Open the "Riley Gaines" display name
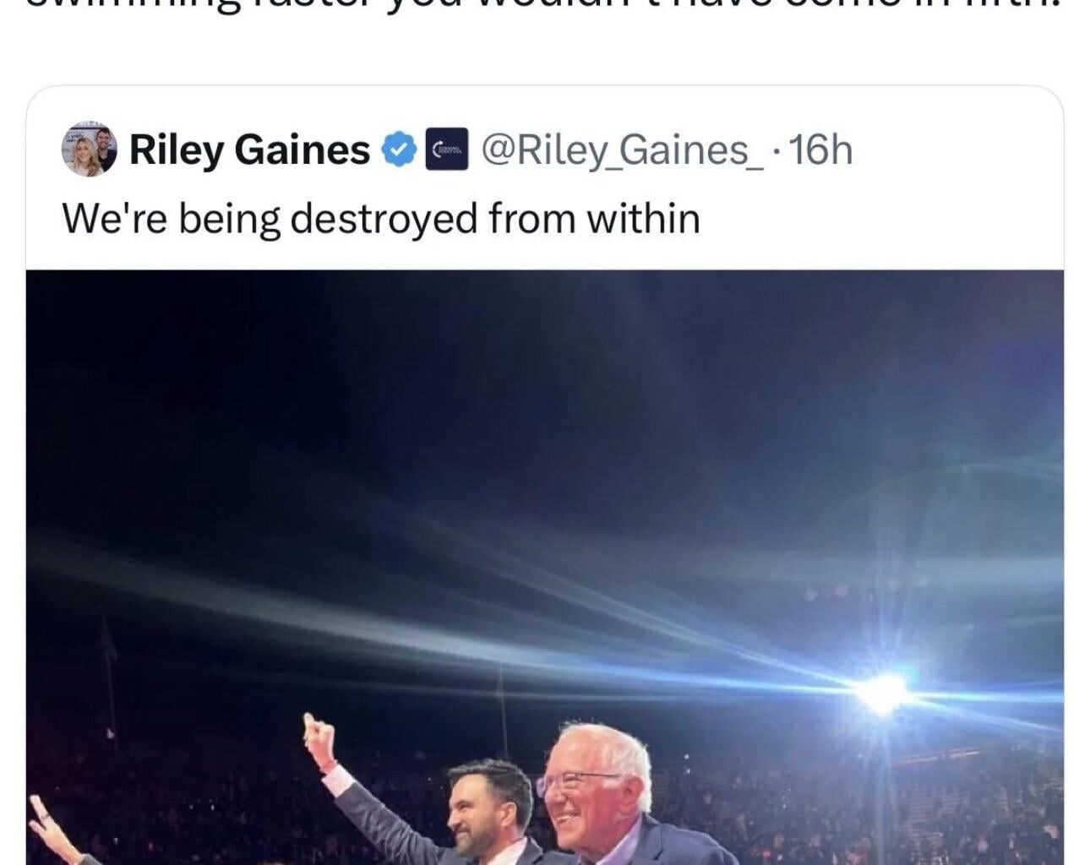The width and height of the screenshot is (1090, 865). (x=249, y=150)
